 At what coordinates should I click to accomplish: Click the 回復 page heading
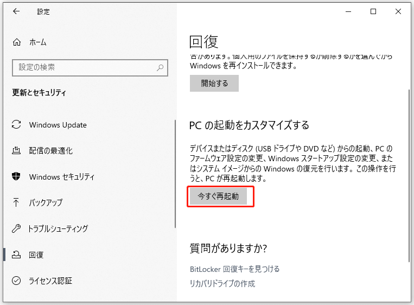204,42
